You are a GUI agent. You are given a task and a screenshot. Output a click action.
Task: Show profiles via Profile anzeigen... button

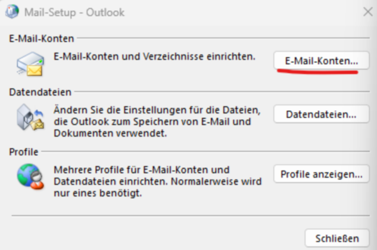tap(322, 174)
